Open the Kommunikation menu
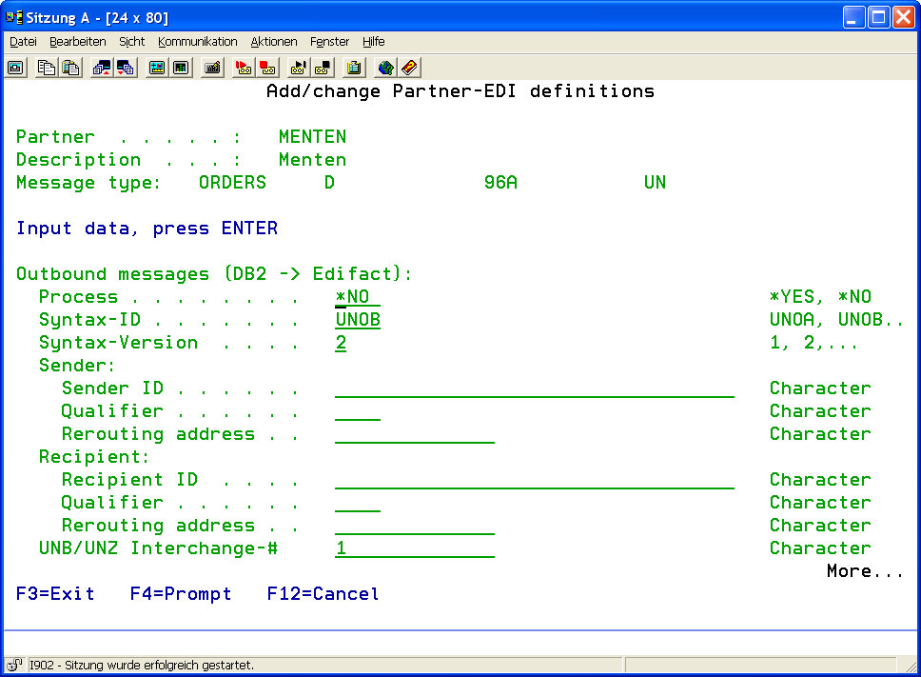Screen dimensions: 921x677 coord(197,42)
